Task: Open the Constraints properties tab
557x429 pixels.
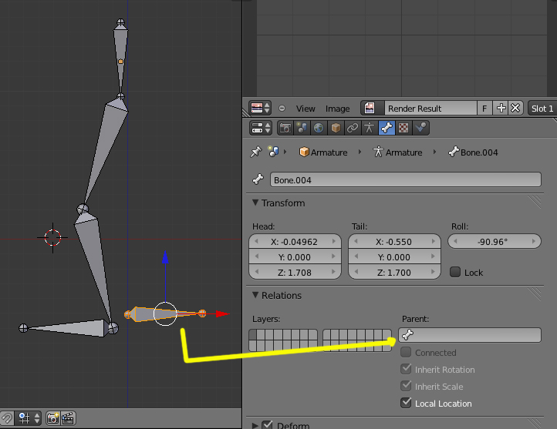Action: click(352, 128)
